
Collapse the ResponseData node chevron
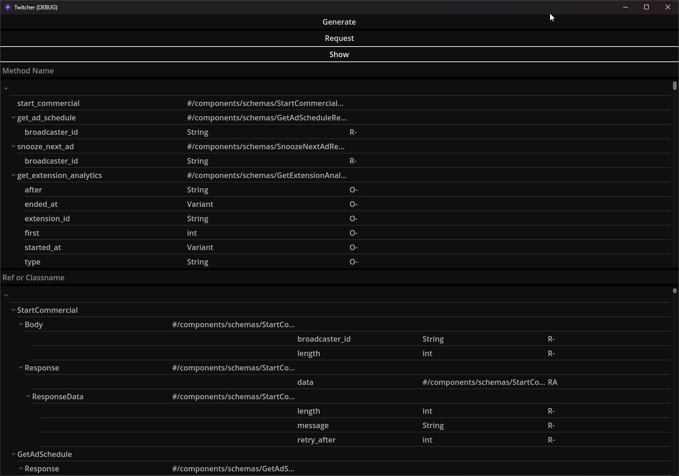point(28,397)
